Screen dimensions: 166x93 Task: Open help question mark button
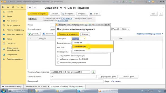(x=161, y=14)
